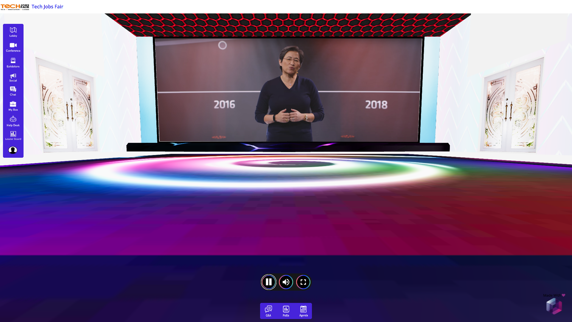Select the Conference menu item
572x322 pixels.
(x=13, y=47)
